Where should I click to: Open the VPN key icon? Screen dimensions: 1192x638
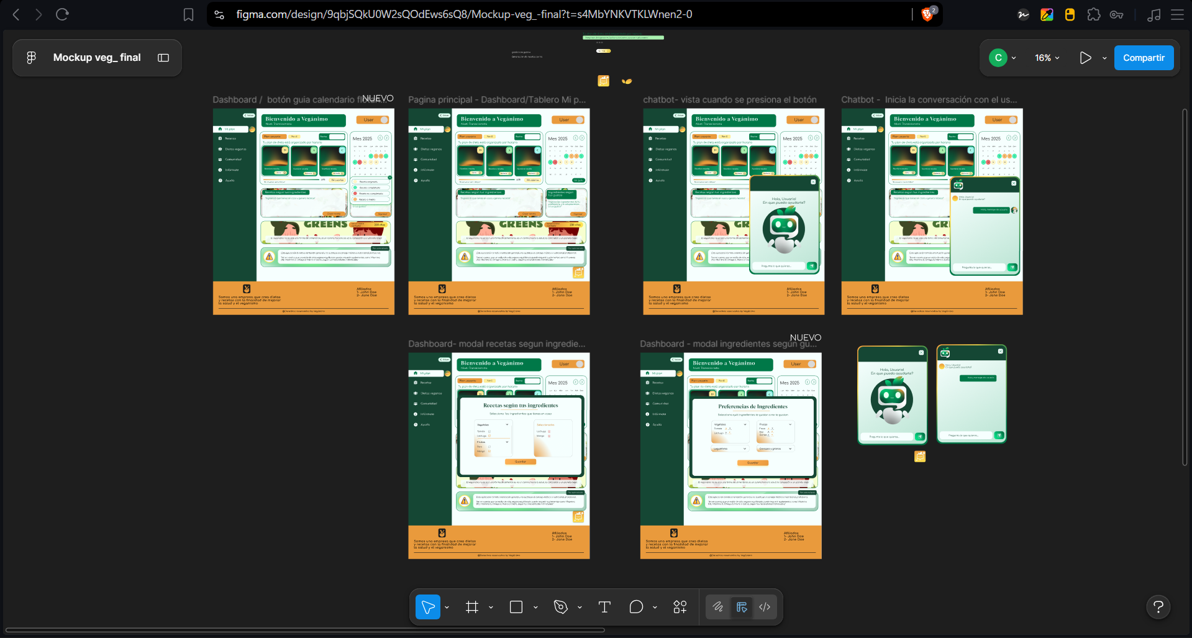pyautogui.click(x=1116, y=14)
